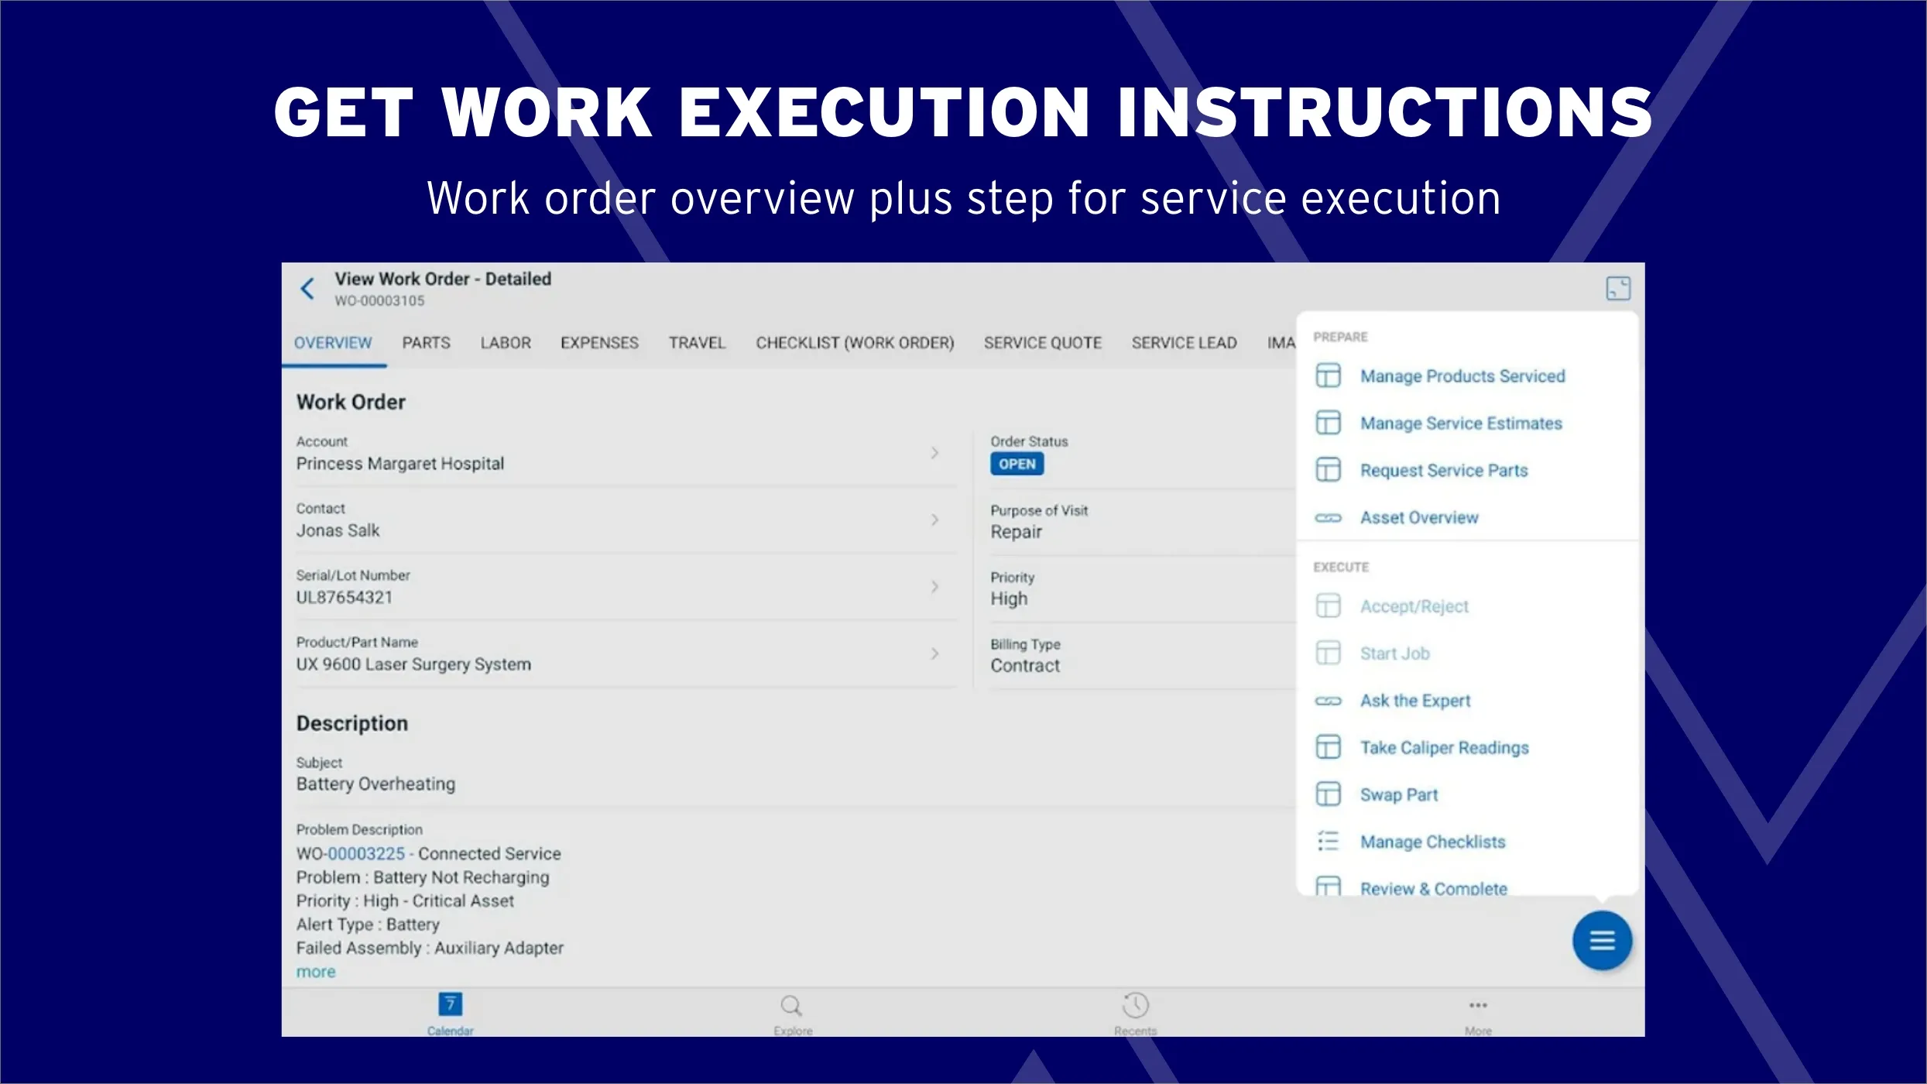The height and width of the screenshot is (1084, 1927).
Task: Expand the Serial/Lot Number row chevron
Action: tap(935, 587)
